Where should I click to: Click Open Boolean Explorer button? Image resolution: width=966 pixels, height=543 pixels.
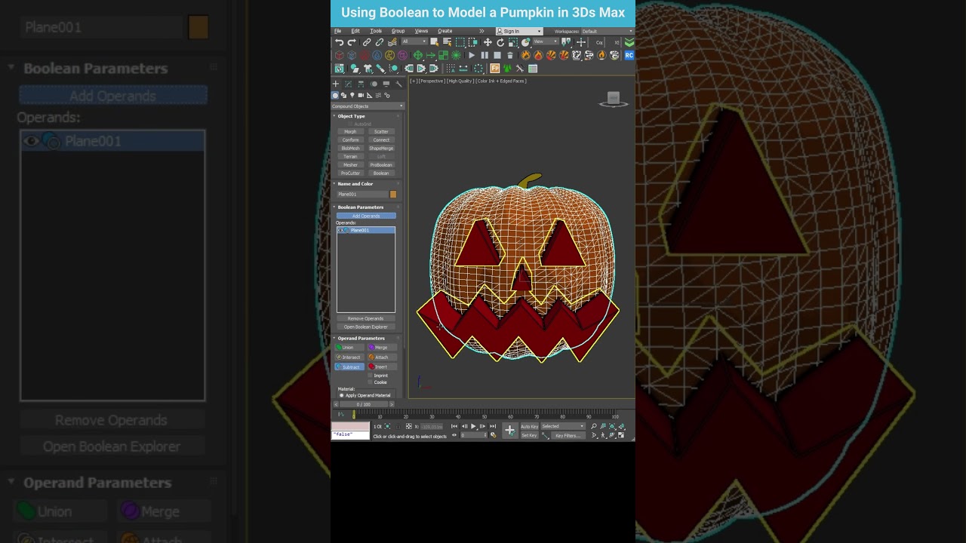tap(366, 327)
